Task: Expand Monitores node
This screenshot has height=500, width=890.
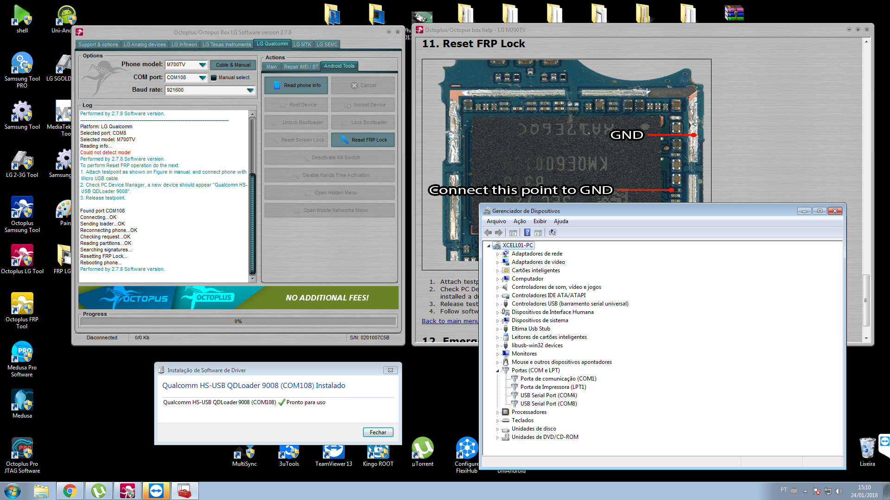Action: click(498, 354)
